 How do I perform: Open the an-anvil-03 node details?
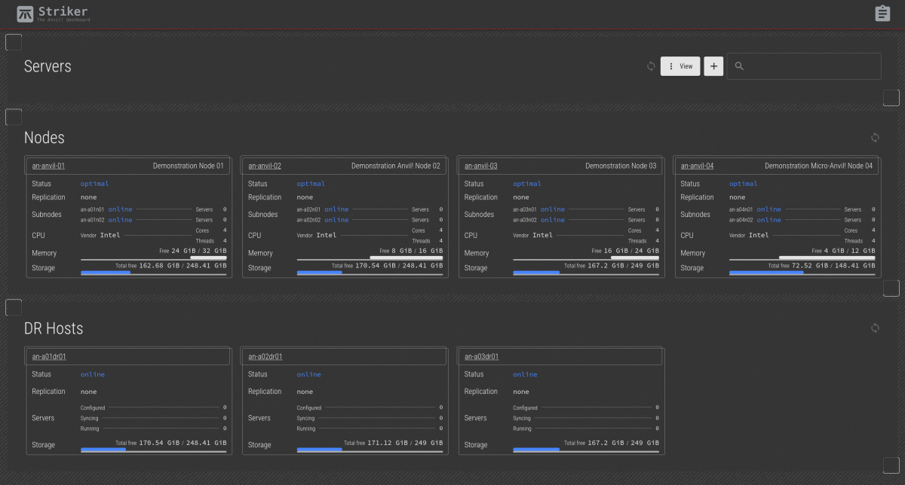click(481, 166)
